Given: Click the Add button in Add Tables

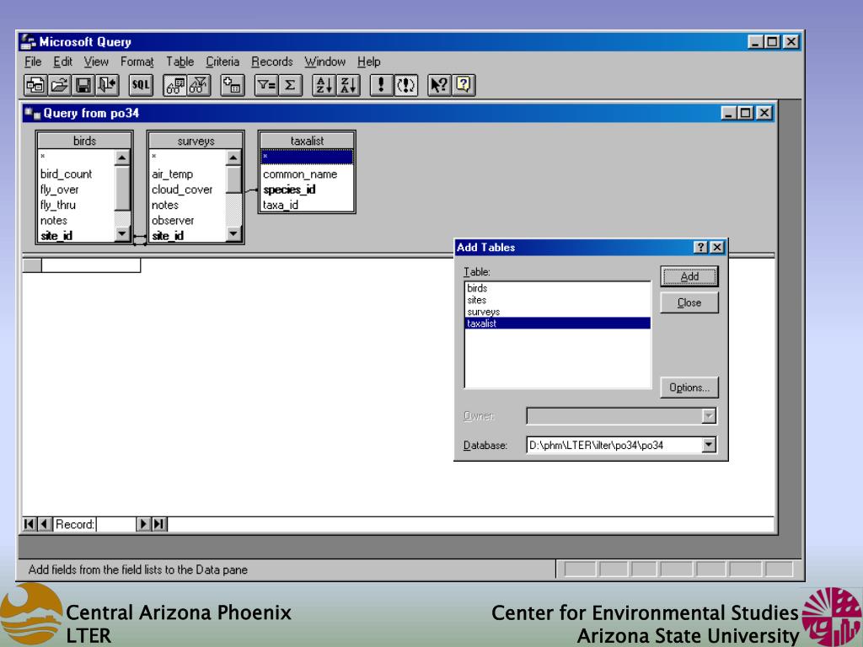Looking at the screenshot, I should coord(689,276).
